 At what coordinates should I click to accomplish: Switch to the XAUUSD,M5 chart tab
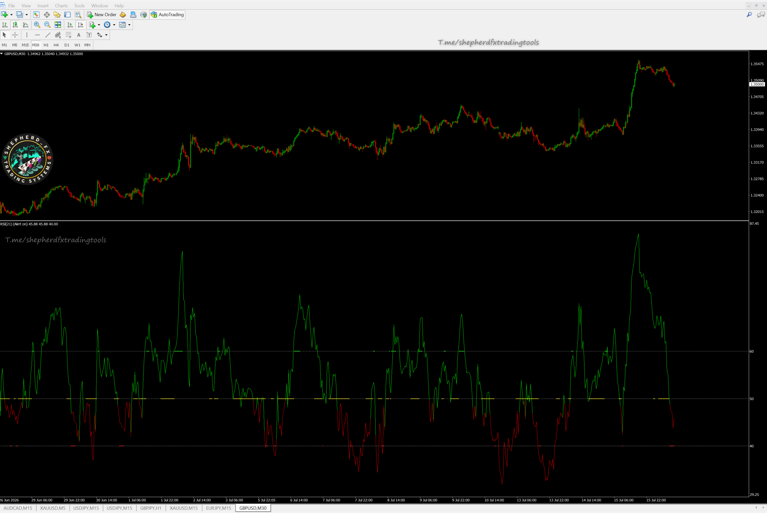coord(53,508)
